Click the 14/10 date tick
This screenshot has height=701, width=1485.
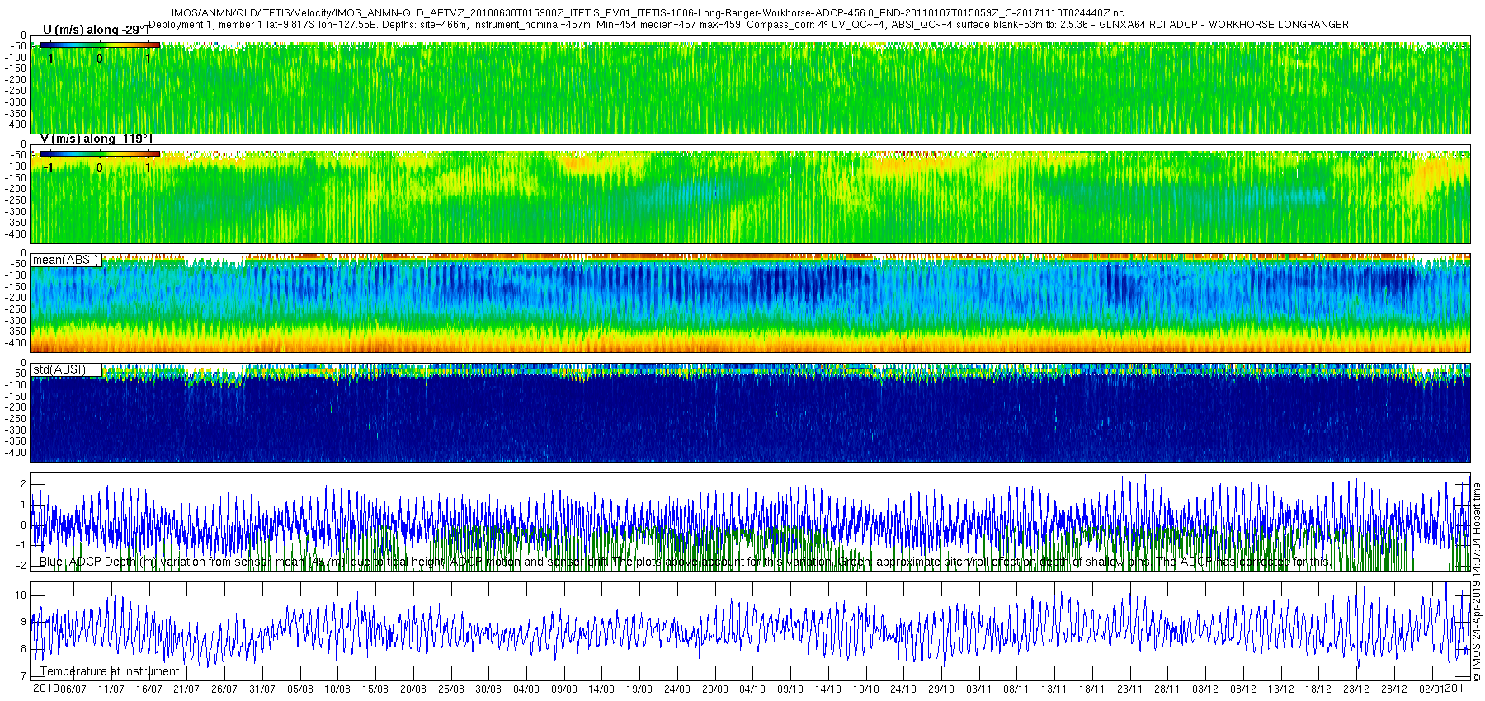click(828, 689)
